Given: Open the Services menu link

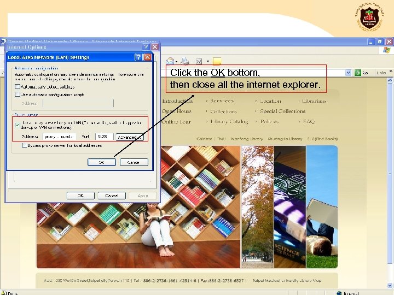Looking at the screenshot, I should coord(222,101).
